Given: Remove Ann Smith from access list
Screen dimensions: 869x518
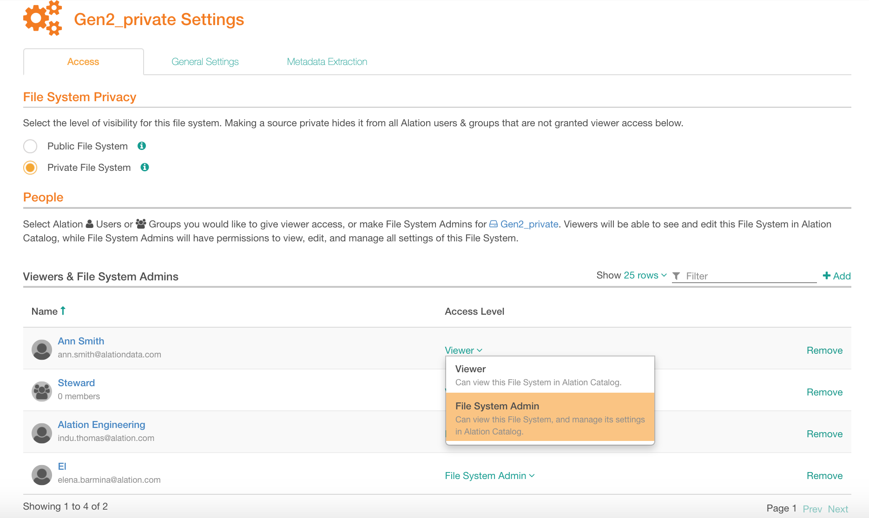Looking at the screenshot, I should [824, 350].
